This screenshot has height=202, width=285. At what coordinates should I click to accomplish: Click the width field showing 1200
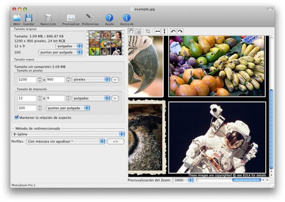pos(27,79)
